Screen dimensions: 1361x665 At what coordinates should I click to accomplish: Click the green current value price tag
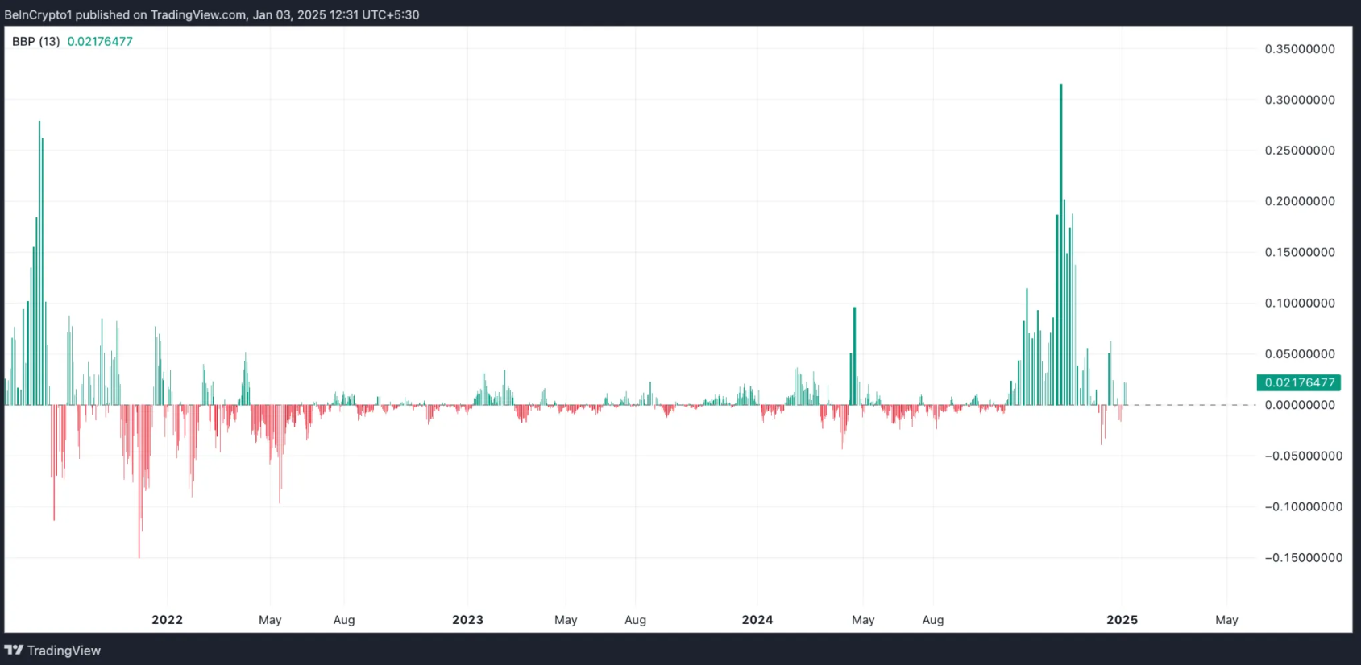click(1299, 382)
